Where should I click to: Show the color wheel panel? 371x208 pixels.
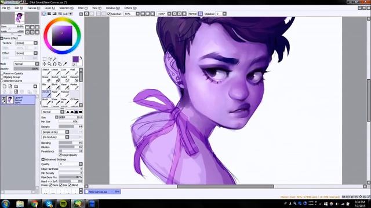pyautogui.click(x=44, y=14)
